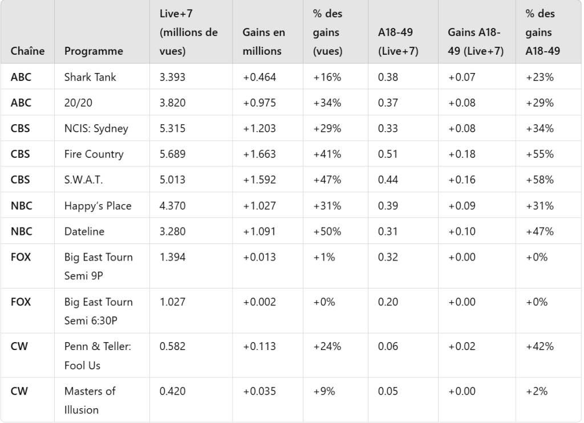Select Big East Tourn Semi 6:30P cell
584x423 pixels.
tap(99, 310)
